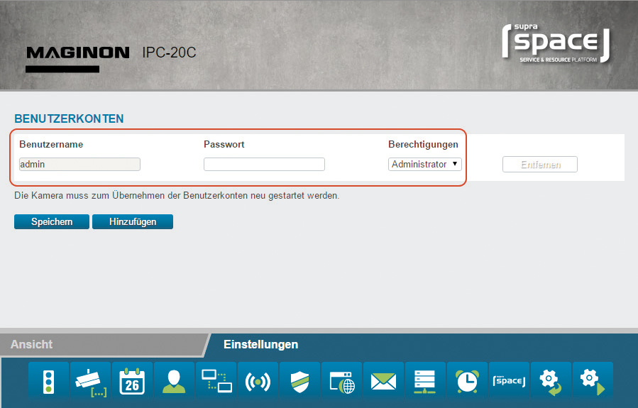This screenshot has height=408, width=638.
Task: Open the calendar date icon
Action: click(132, 381)
